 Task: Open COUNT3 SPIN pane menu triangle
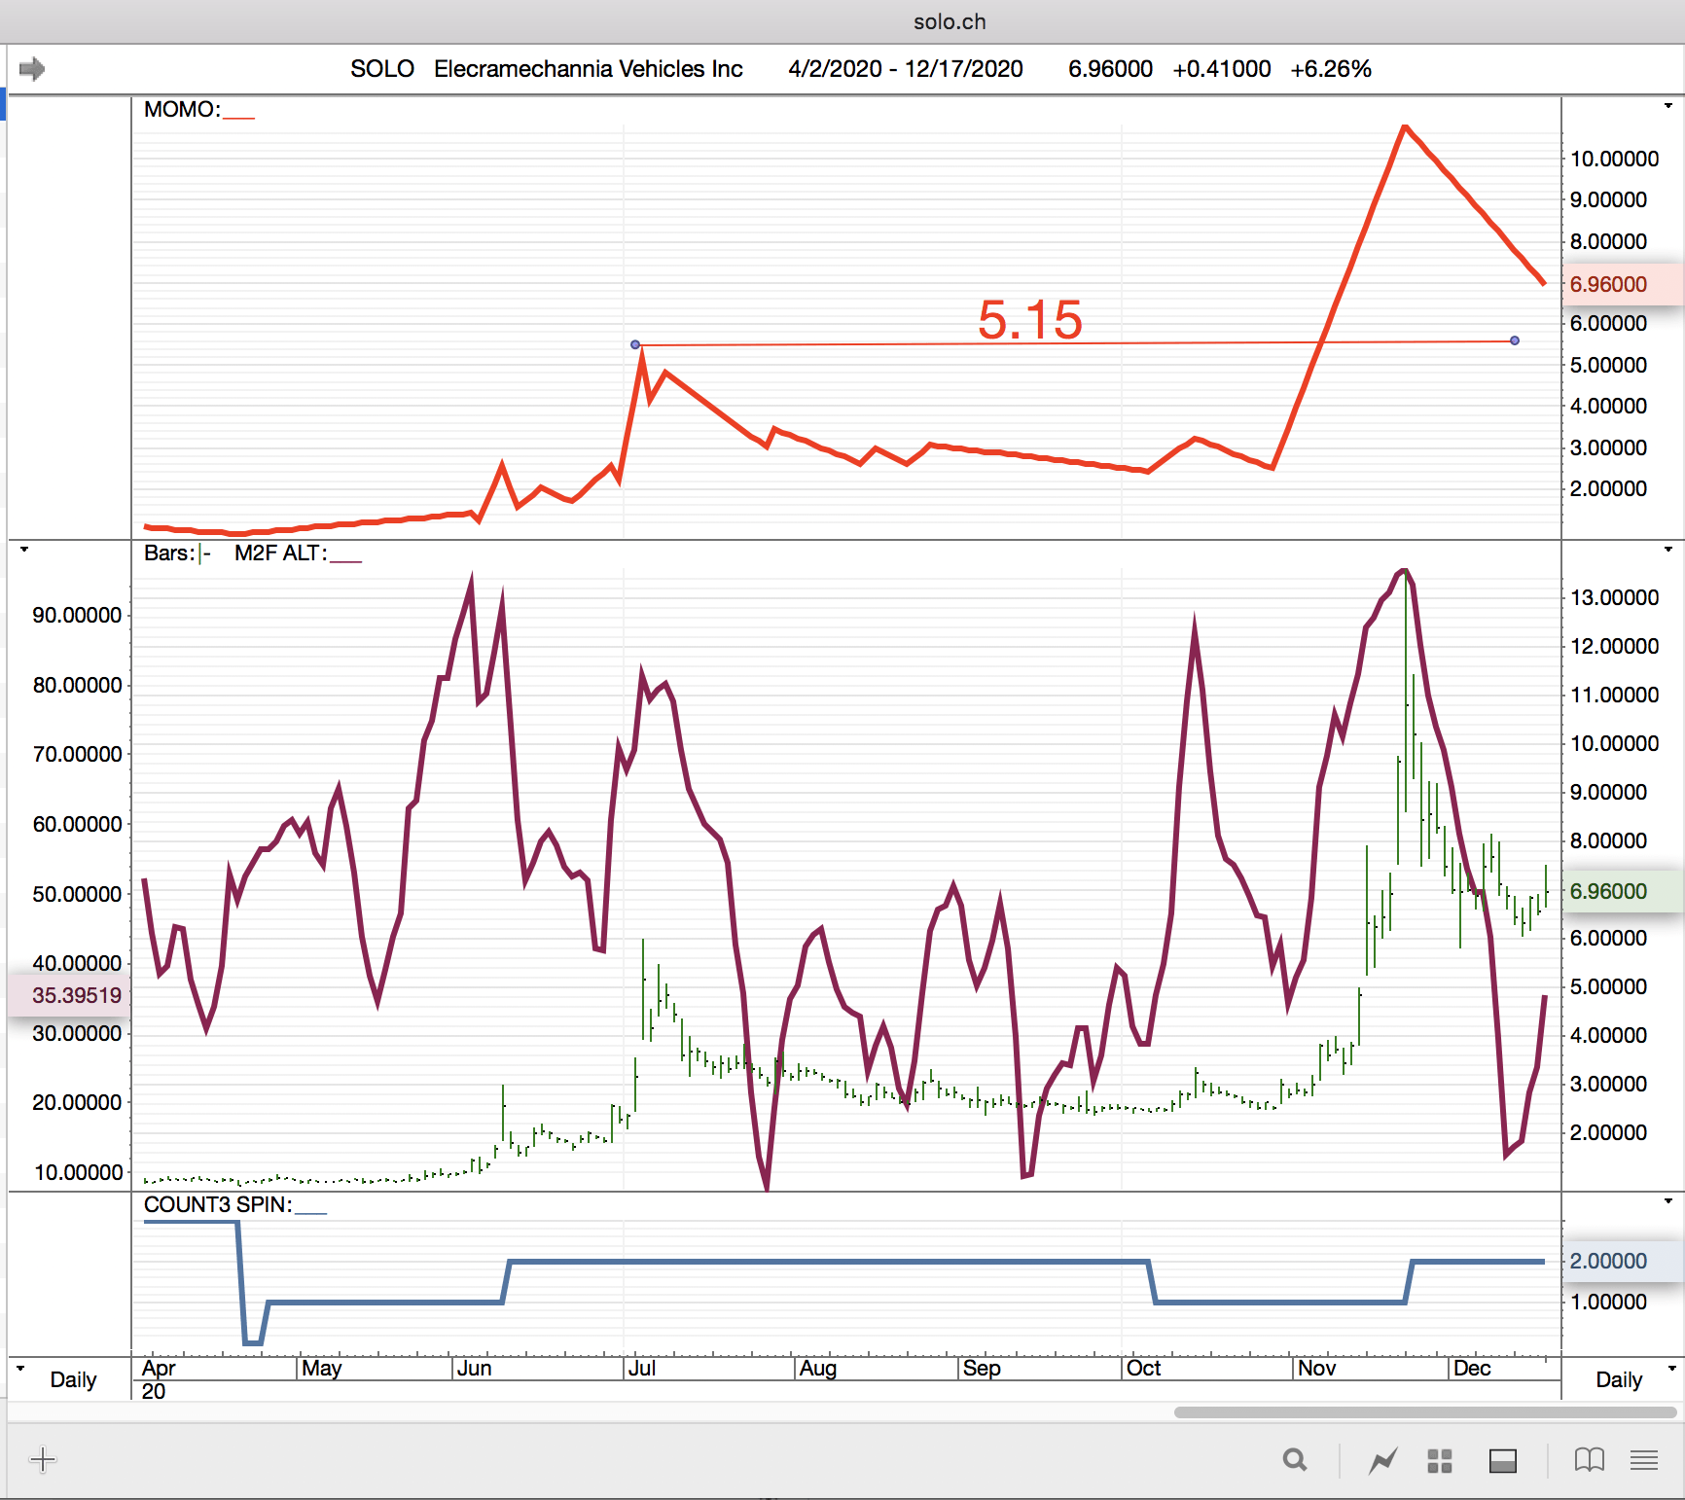pyautogui.click(x=1668, y=1201)
